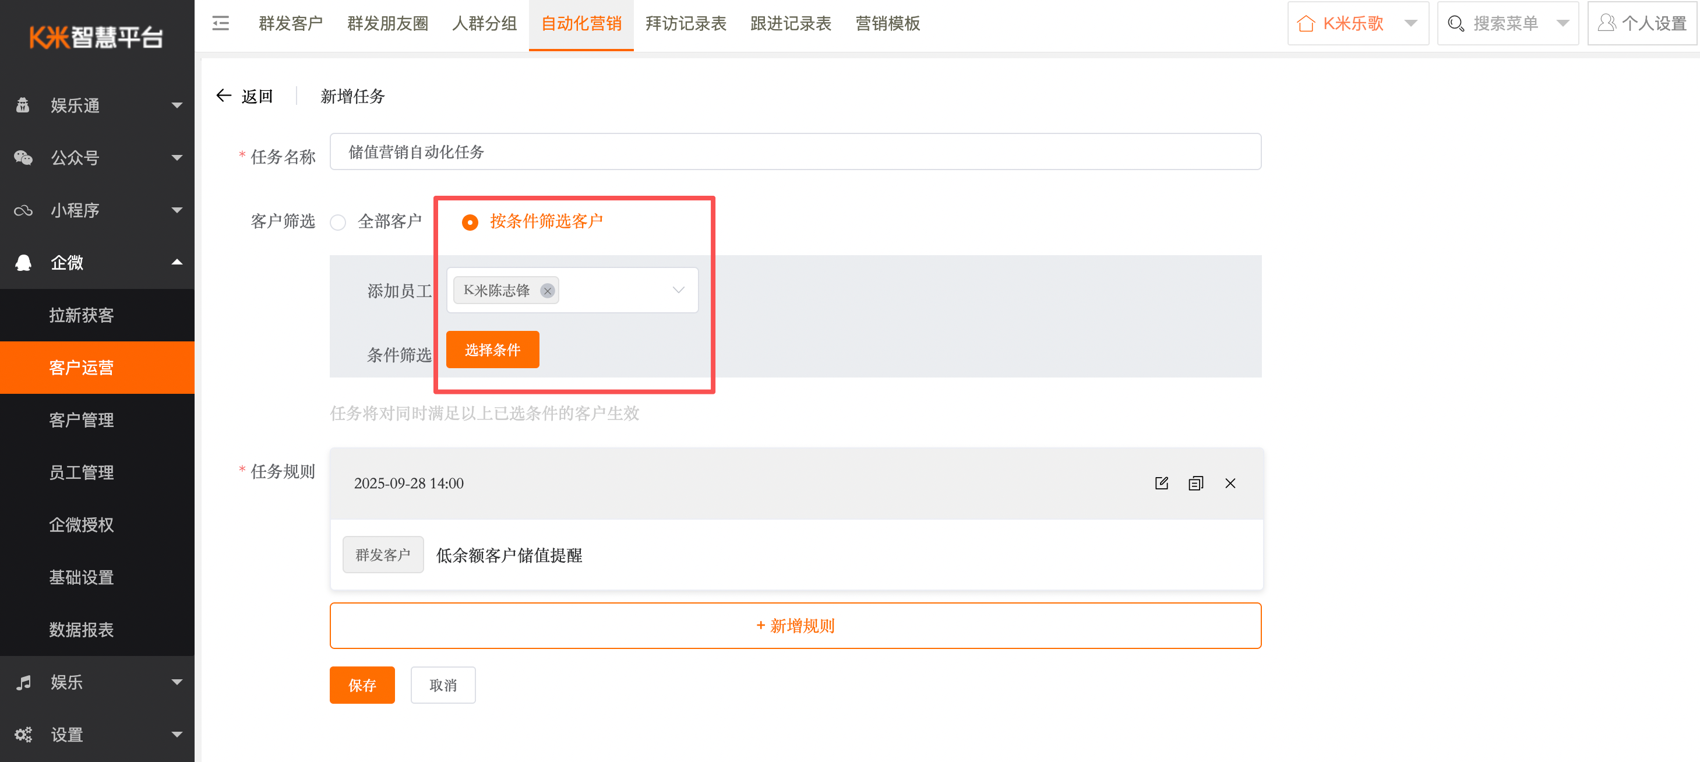Open 客户管理 in the sidebar
1700x762 pixels.
(81, 419)
